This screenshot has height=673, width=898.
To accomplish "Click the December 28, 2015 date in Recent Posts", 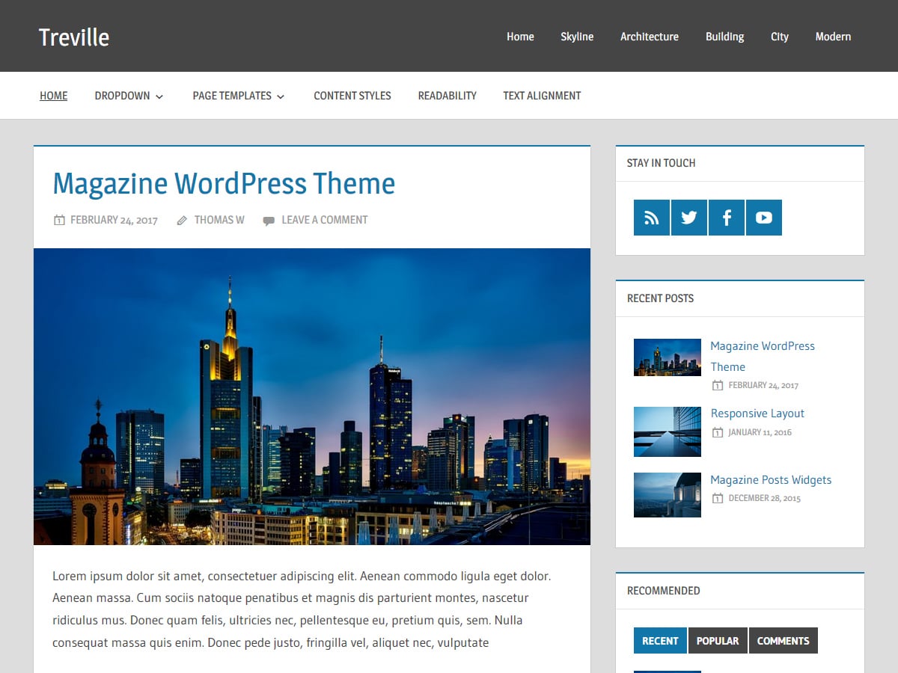I will (x=764, y=498).
